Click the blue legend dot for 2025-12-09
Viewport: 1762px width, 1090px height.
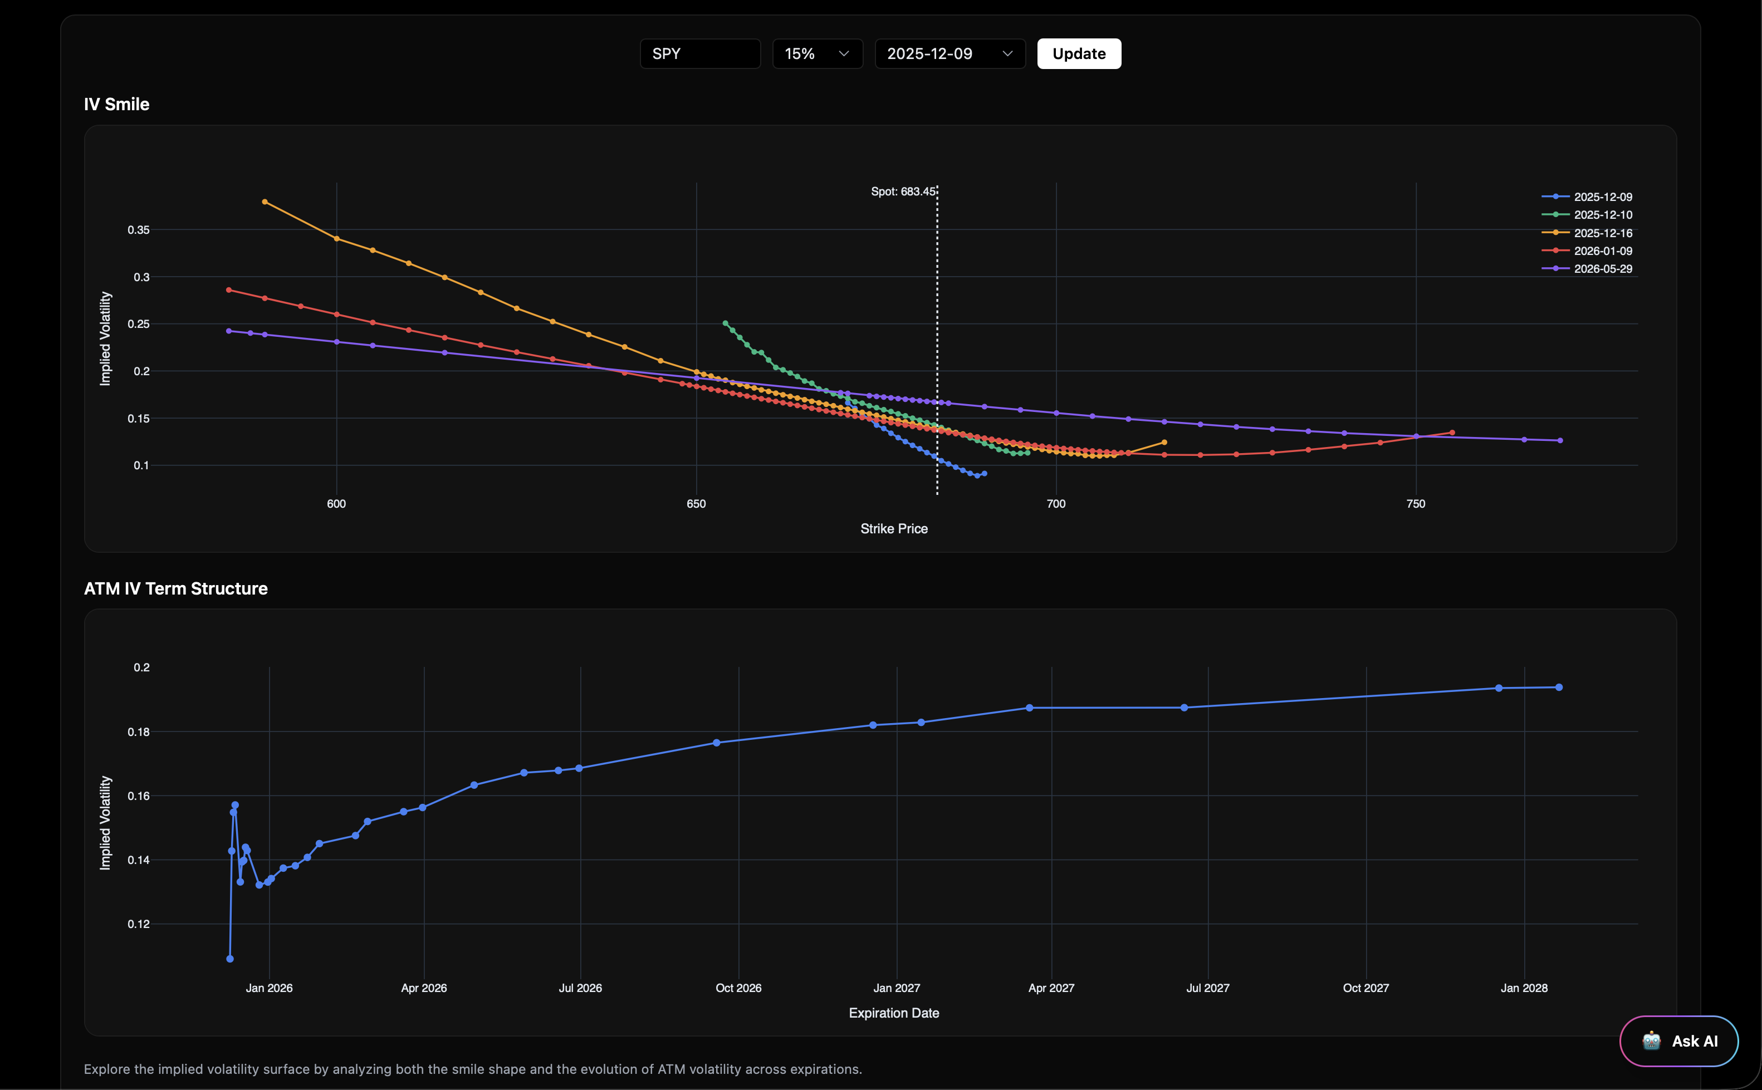(x=1555, y=196)
